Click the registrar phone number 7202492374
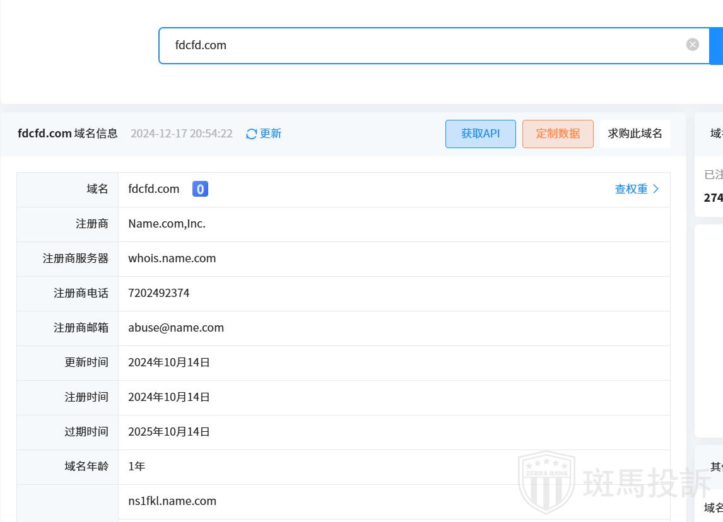 point(158,293)
